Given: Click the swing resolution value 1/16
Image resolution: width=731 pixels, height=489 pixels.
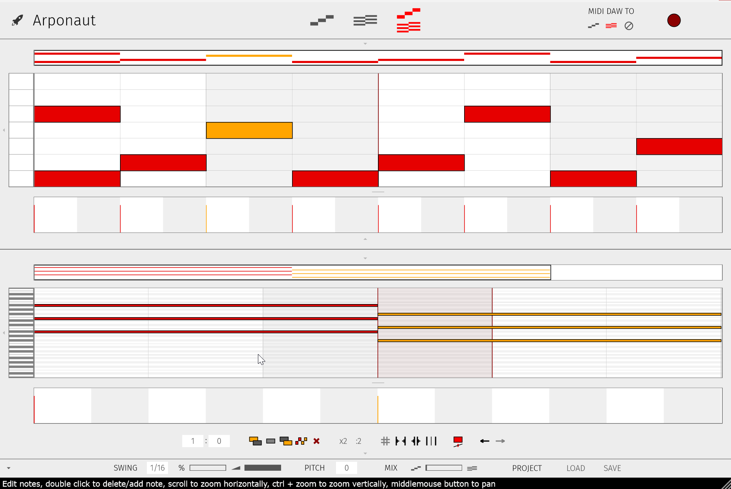Looking at the screenshot, I should (157, 467).
